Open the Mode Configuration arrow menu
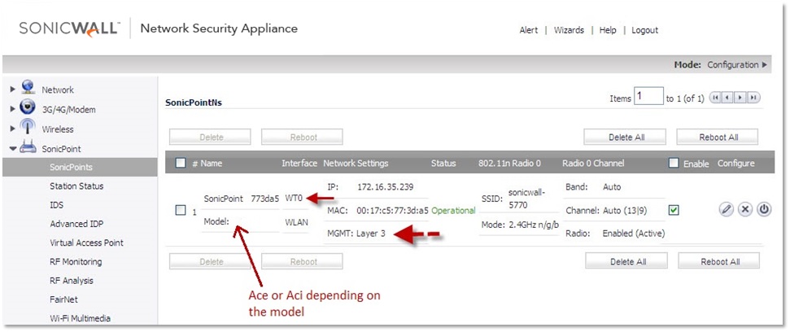The width and height of the screenshot is (790, 332). [764, 65]
